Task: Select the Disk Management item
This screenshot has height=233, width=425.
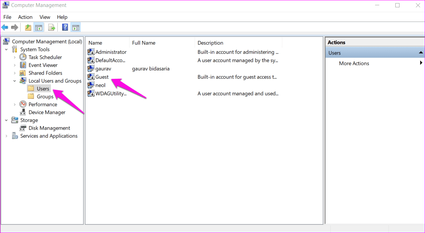Action: (x=49, y=128)
